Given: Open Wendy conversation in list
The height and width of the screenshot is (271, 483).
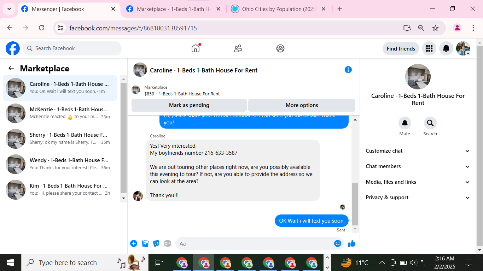Looking at the screenshot, I should coord(60,164).
